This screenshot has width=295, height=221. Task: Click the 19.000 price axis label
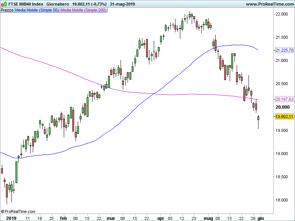coord(282,154)
